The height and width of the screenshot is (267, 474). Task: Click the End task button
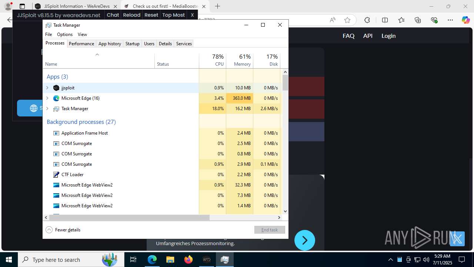point(270,230)
